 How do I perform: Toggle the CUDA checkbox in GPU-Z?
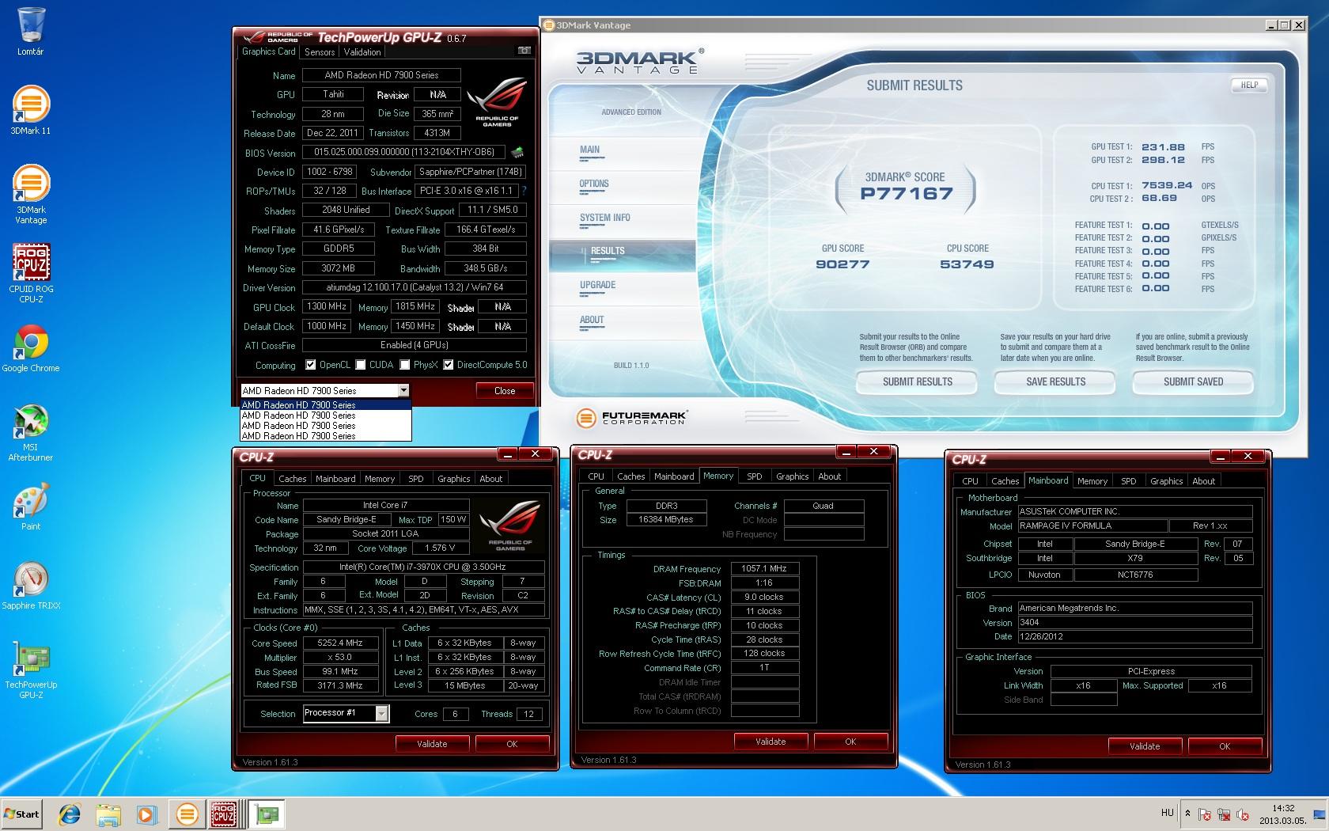tap(361, 365)
